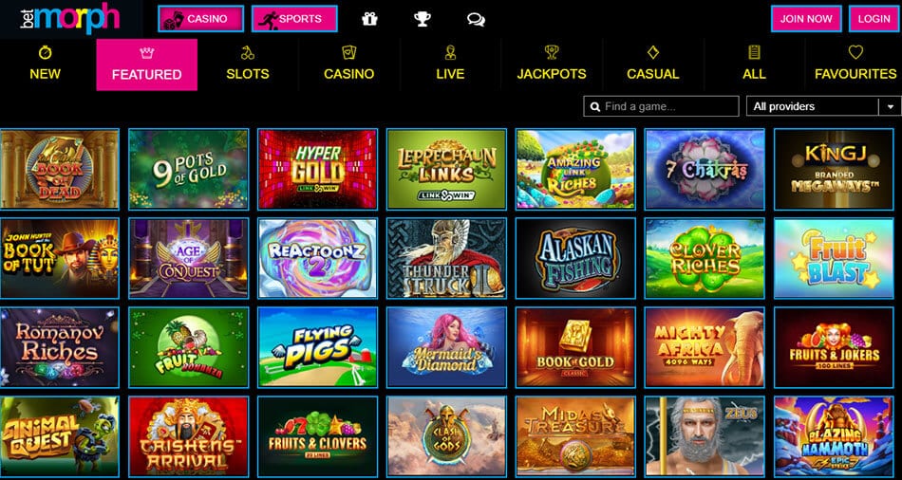Image resolution: width=902 pixels, height=480 pixels.
Task: Select the JACKPOTS trophy category
Action: 552,65
